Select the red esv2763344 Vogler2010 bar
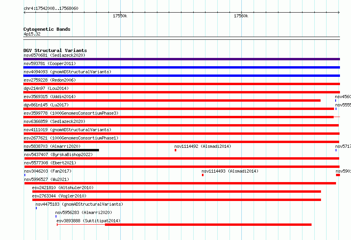351x240 pixels. click(177, 200)
